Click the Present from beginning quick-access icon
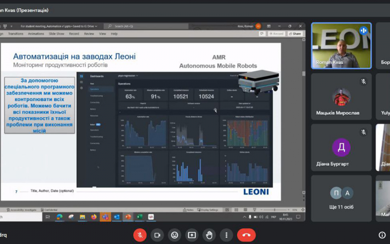 point(5,26)
